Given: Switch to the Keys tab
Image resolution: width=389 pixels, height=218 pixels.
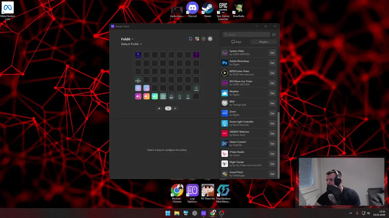Looking at the screenshot, I should pyautogui.click(x=236, y=42).
